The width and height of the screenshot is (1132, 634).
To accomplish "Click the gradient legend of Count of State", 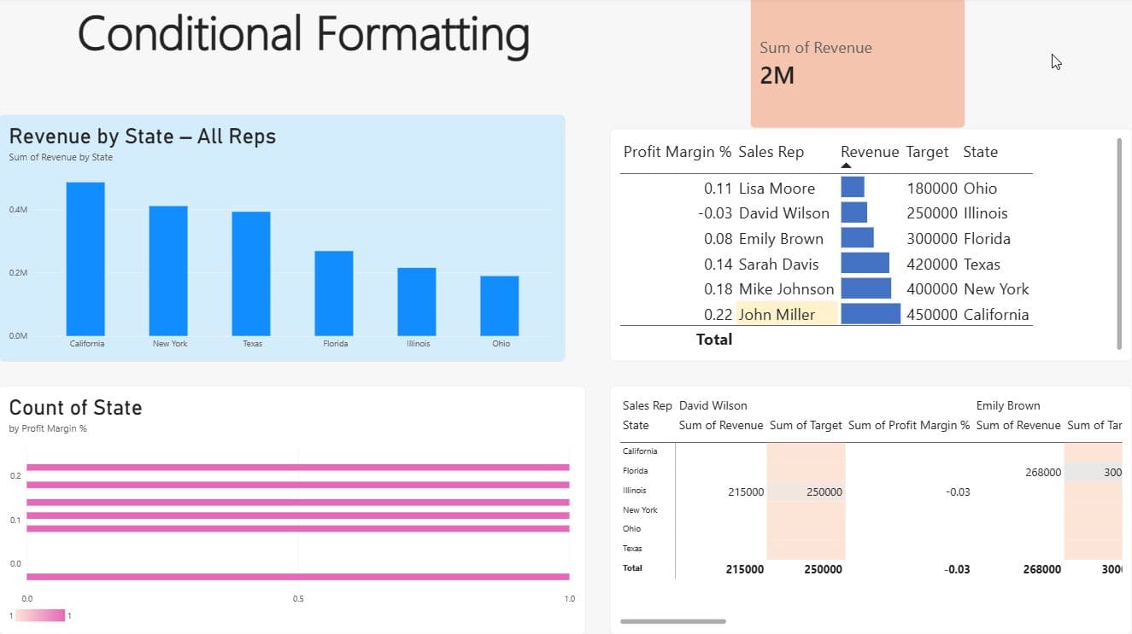I will (x=40, y=615).
